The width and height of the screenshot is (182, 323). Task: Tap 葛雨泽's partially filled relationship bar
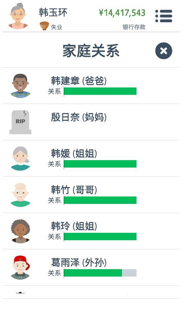pos(100,273)
